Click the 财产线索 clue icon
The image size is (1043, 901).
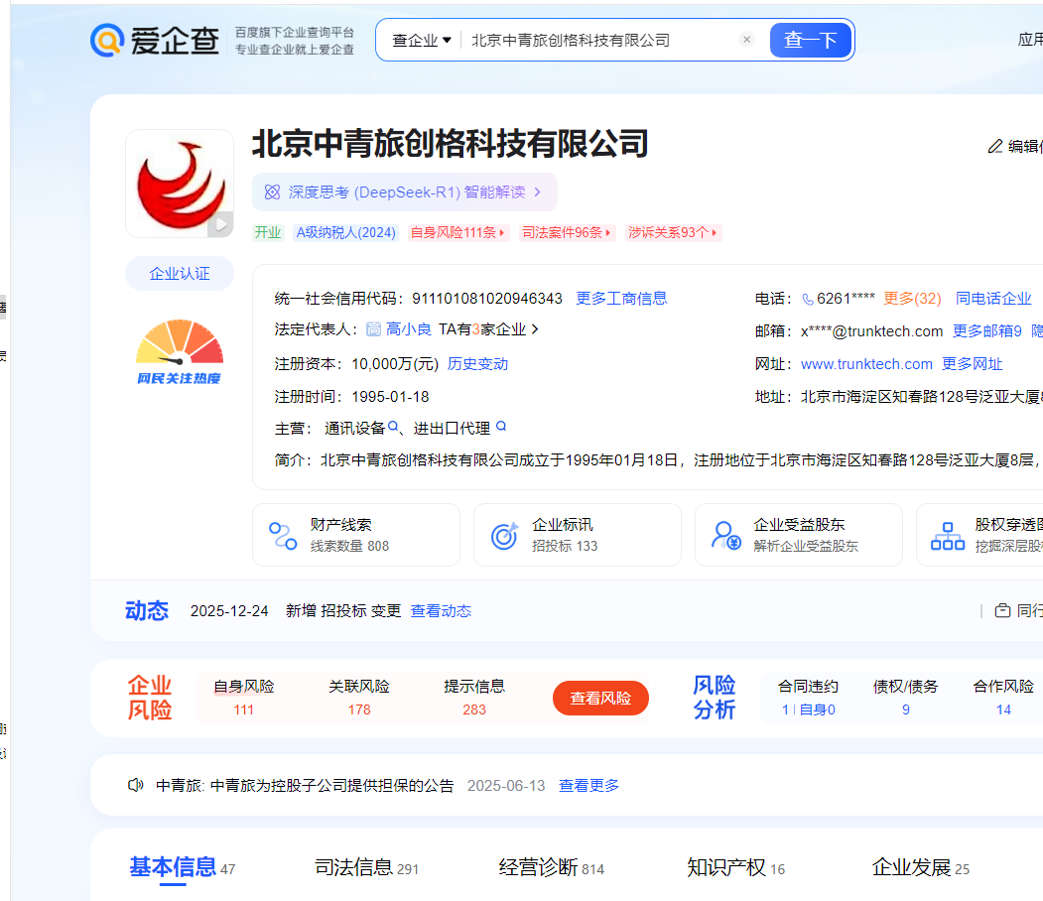coord(283,536)
